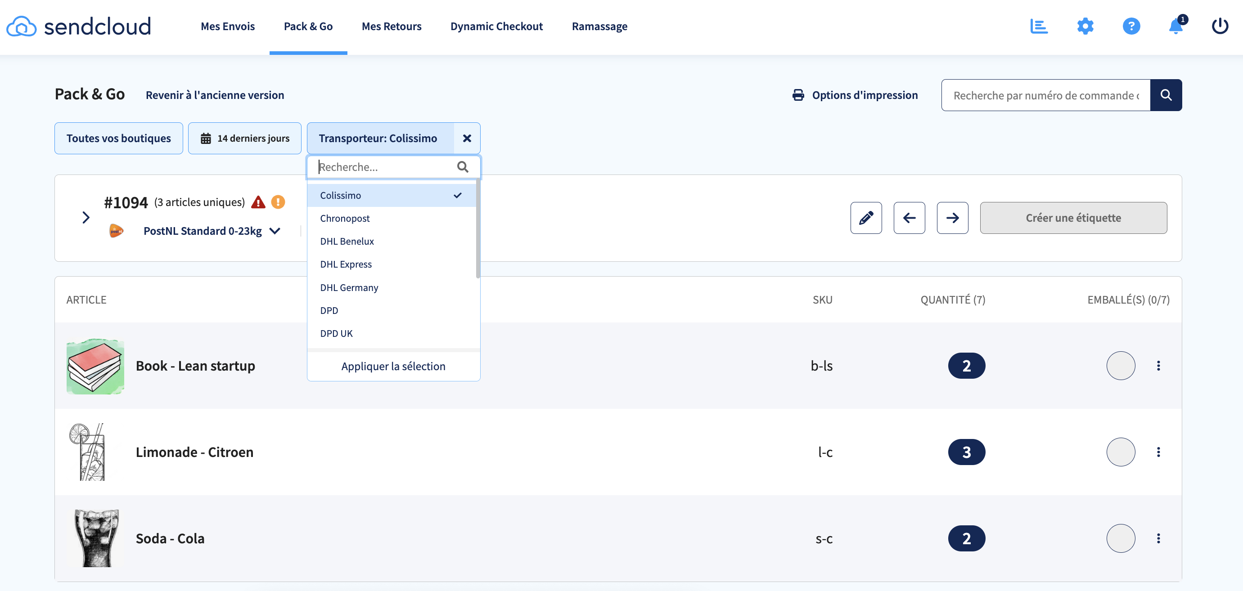Viewport: 1243px width, 591px height.
Task: Select DPD carrier option
Action: coord(392,311)
